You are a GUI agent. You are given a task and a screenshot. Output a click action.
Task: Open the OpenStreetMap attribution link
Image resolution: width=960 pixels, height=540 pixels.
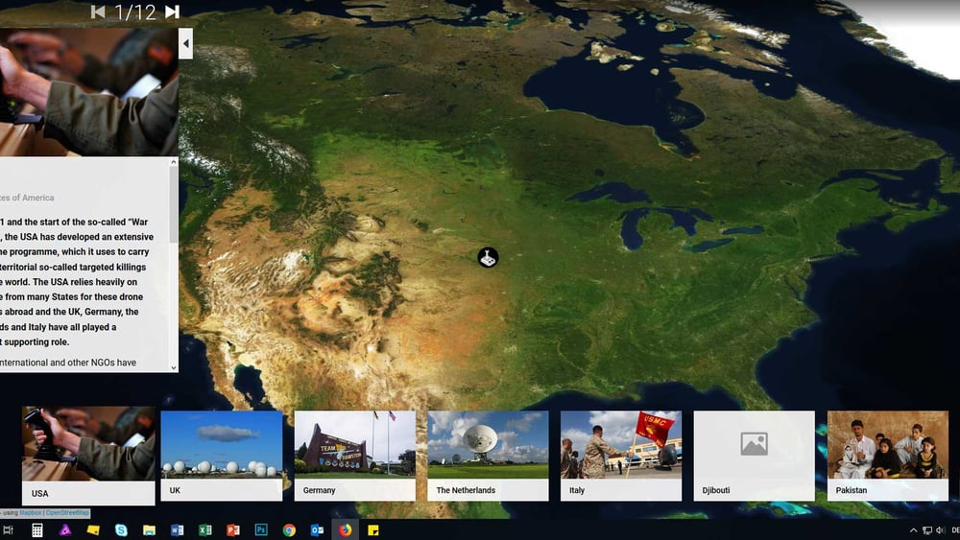[x=67, y=512]
